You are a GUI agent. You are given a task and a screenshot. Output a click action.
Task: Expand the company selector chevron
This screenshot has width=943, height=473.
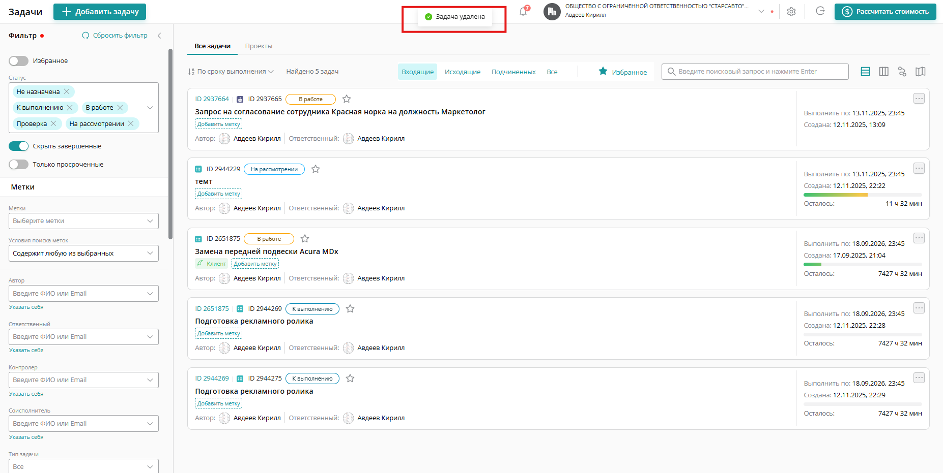pyautogui.click(x=761, y=11)
